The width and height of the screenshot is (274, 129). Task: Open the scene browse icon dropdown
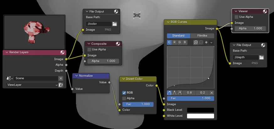pyautogui.click(x=10, y=78)
